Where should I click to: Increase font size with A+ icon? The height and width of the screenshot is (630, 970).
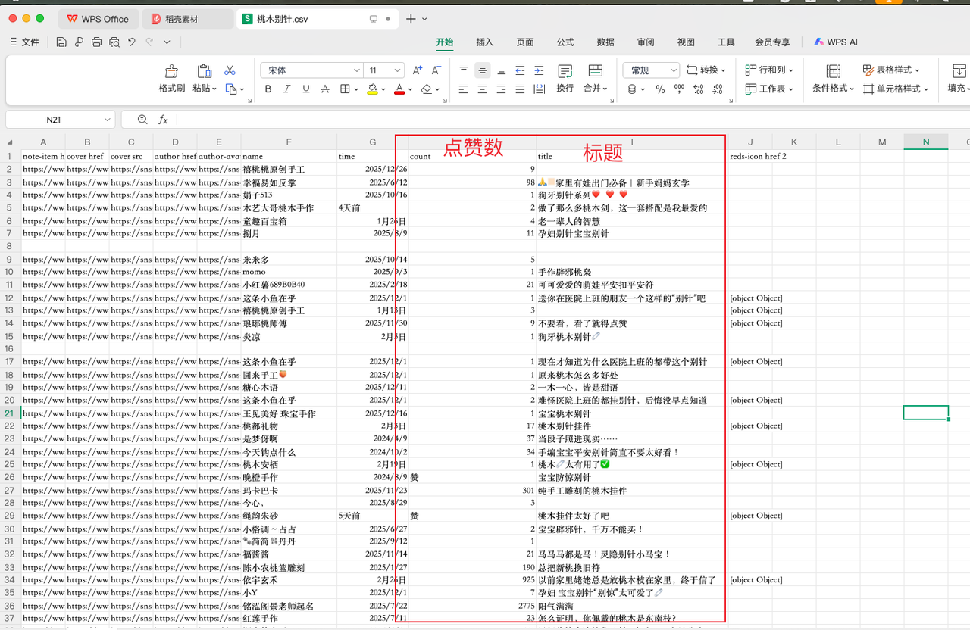pos(418,70)
